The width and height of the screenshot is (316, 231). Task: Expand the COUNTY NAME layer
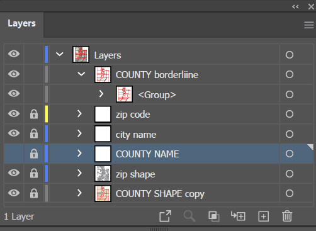pos(79,154)
